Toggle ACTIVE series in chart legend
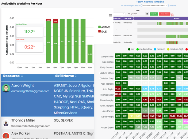Viewport: 188px width, 139px height. tap(104, 27)
